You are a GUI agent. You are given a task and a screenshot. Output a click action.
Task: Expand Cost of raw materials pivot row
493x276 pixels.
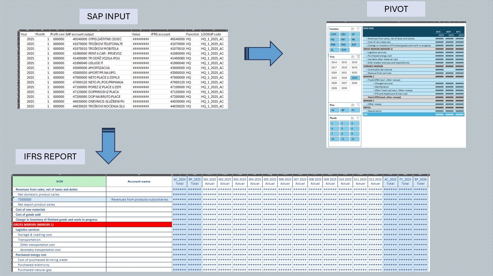(x=367, y=42)
